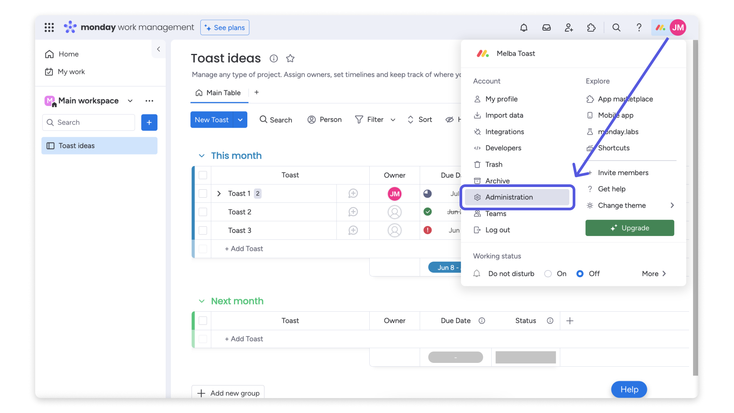Choose Log out from account menu
Viewport: 734px width, 413px height.
[497, 230]
